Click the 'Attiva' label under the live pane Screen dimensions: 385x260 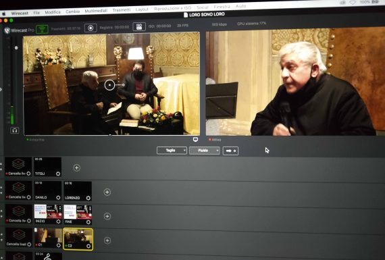[x=216, y=139]
